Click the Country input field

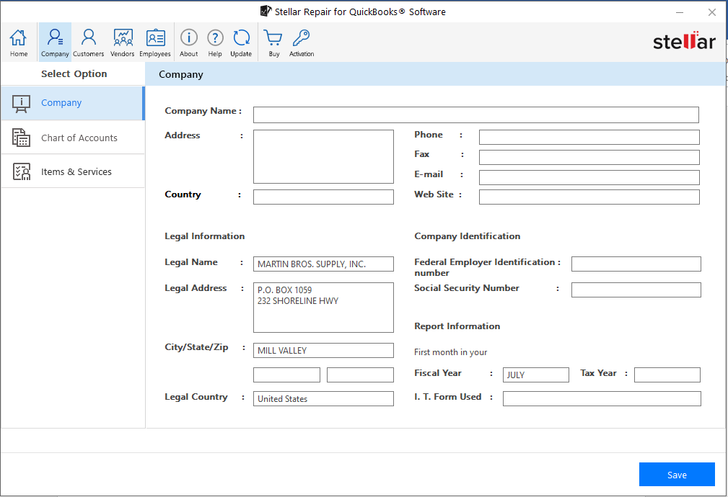pos(324,197)
